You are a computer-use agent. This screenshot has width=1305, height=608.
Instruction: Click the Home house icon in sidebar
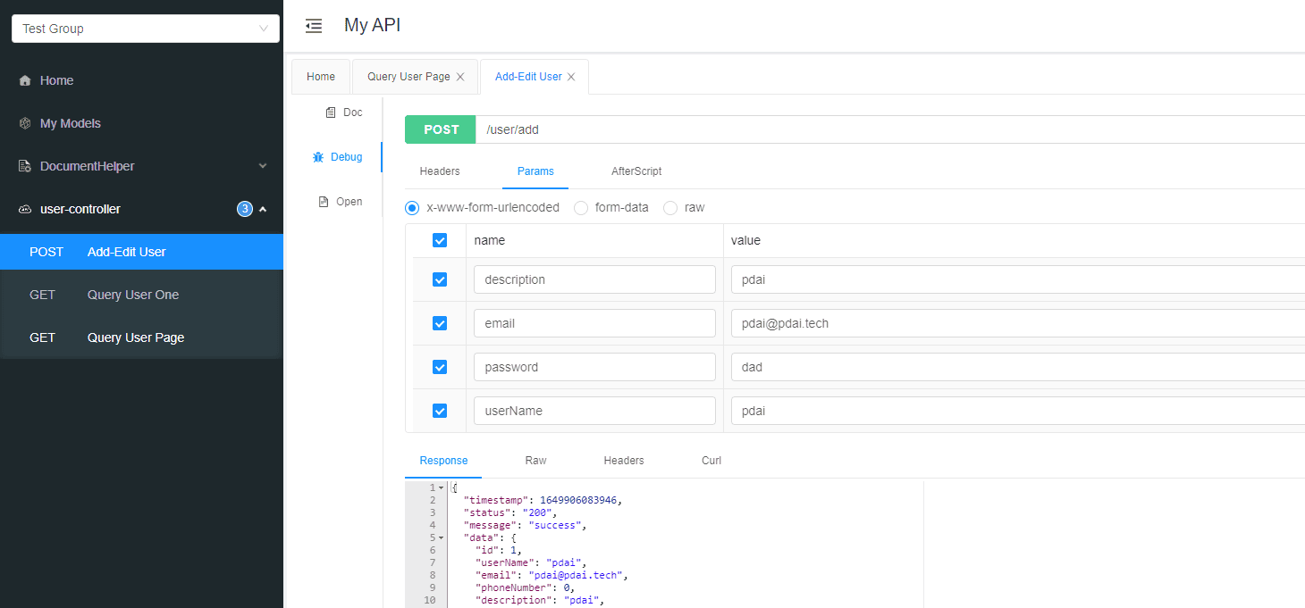(25, 80)
